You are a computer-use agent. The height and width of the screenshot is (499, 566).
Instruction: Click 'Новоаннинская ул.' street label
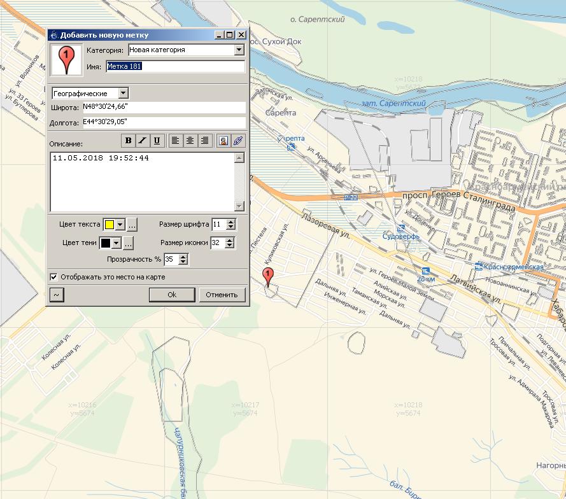click(x=511, y=286)
